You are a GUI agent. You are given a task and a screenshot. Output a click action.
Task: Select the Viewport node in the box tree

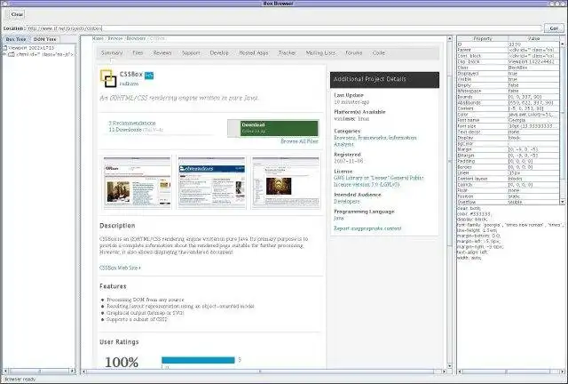coord(31,47)
